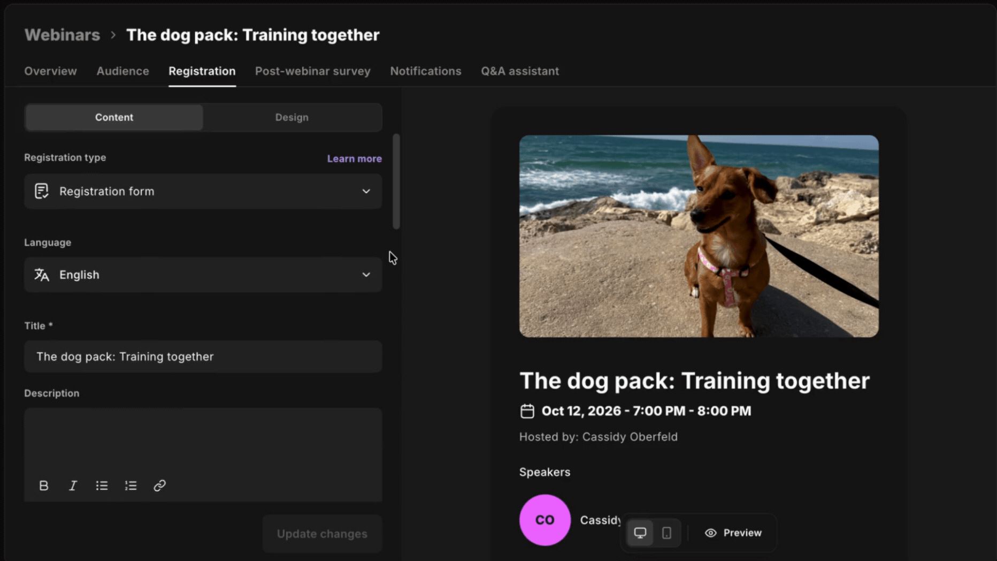This screenshot has height=561, width=997.
Task: Open the Q&A assistant tab
Action: 519,71
